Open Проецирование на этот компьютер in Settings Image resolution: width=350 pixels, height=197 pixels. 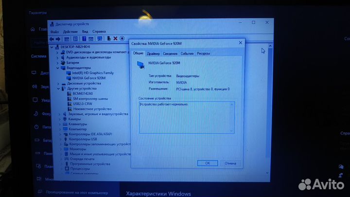coord(77,192)
